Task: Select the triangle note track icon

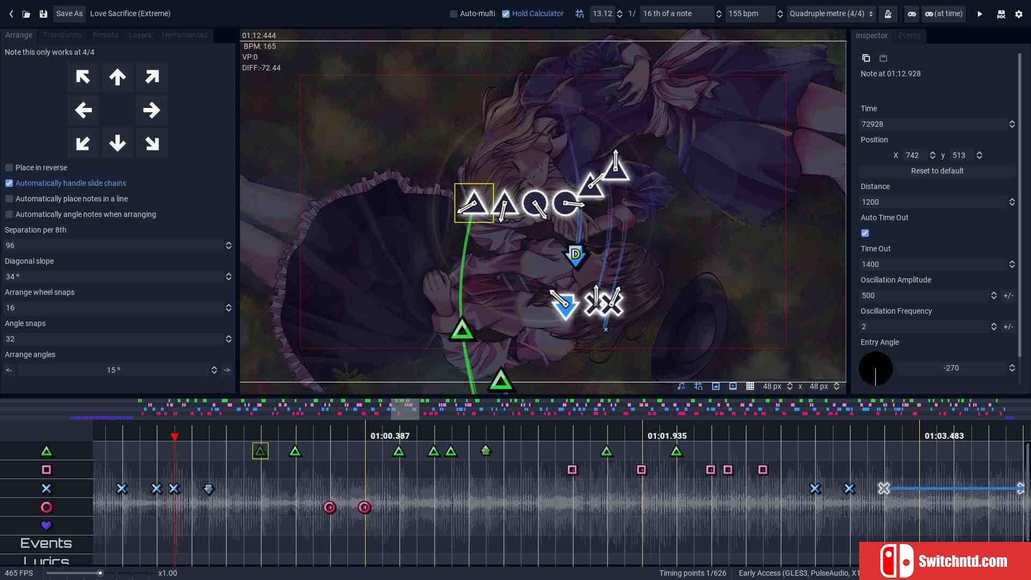Action: [46, 451]
